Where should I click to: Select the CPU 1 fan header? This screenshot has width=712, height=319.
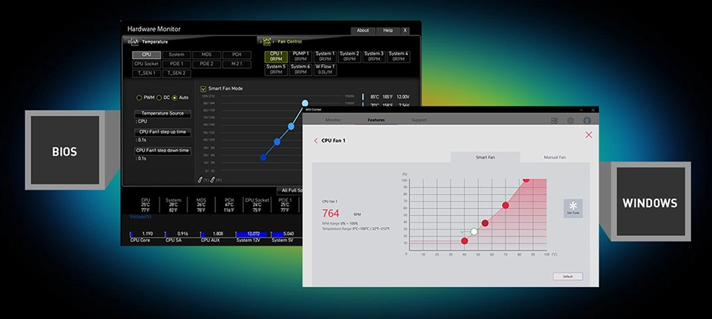[x=276, y=56]
